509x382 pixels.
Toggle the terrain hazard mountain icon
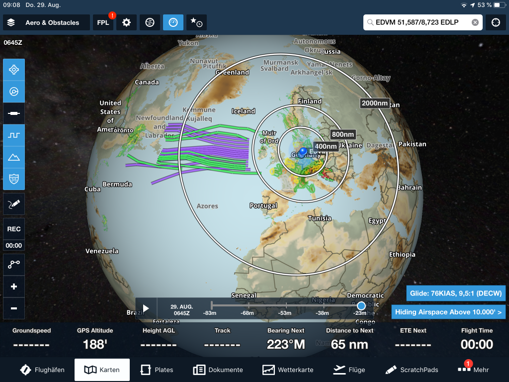coord(14,157)
